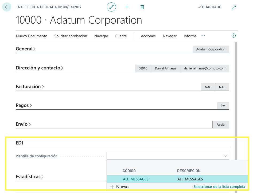Open Navegar menu next to Cliente
Screen dimensions: 253x193
click(101, 36)
